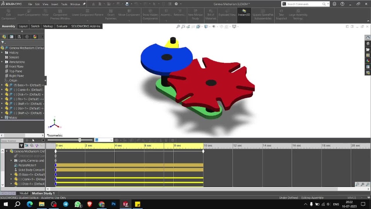Click Filter Driving icon in motion tree
Screen dimensions: 371x209
pyautogui.click(x=32, y=146)
